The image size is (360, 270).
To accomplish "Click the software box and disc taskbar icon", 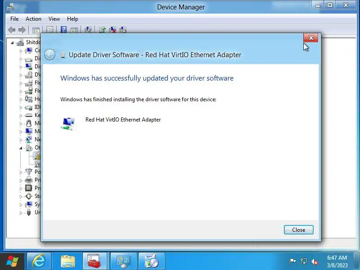I will 152,261.
